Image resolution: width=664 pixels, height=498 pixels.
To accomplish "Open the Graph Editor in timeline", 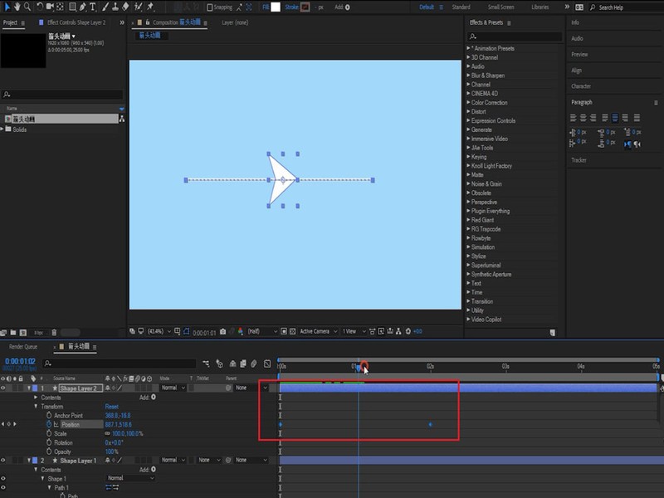I will [266, 363].
